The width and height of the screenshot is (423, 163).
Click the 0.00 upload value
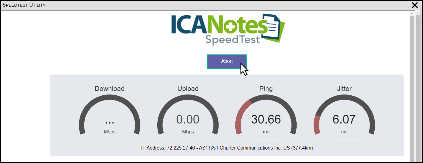point(188,120)
